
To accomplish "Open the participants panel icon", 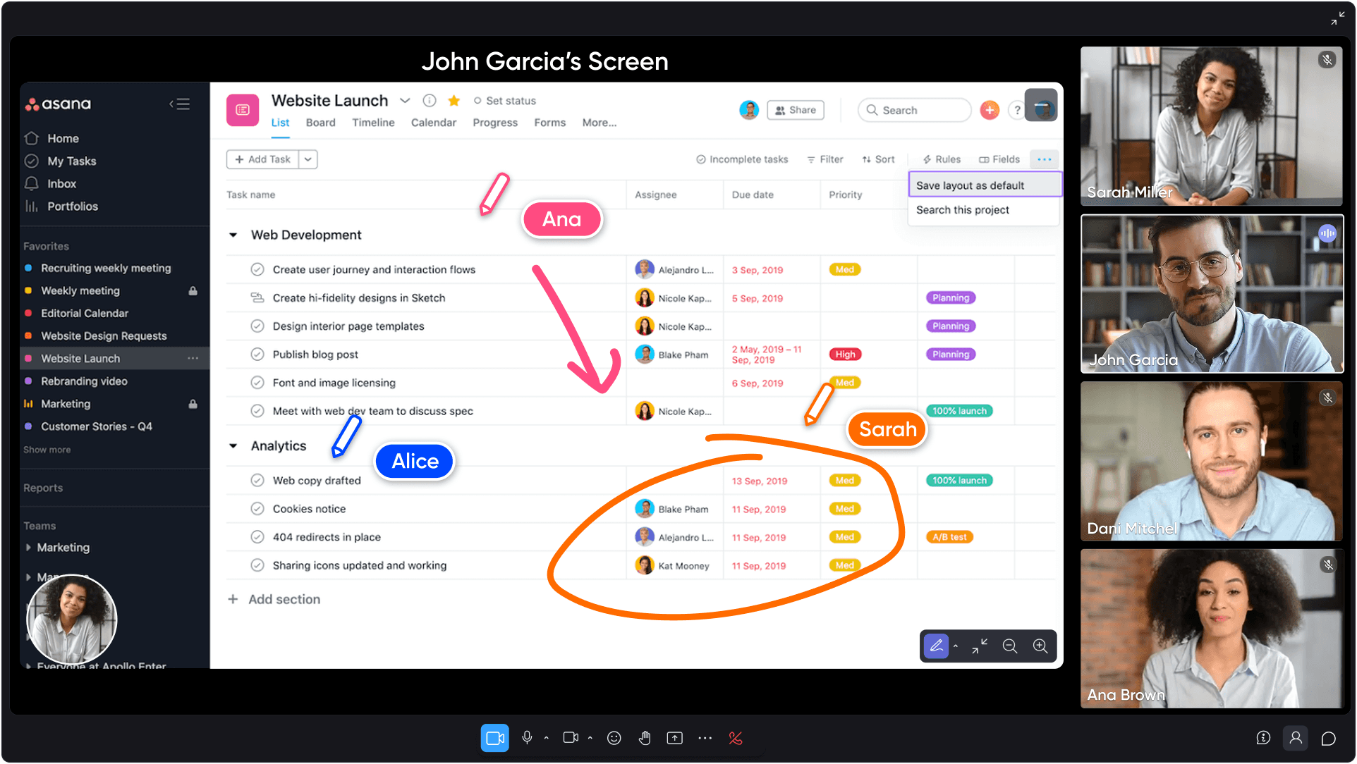I will (1296, 738).
